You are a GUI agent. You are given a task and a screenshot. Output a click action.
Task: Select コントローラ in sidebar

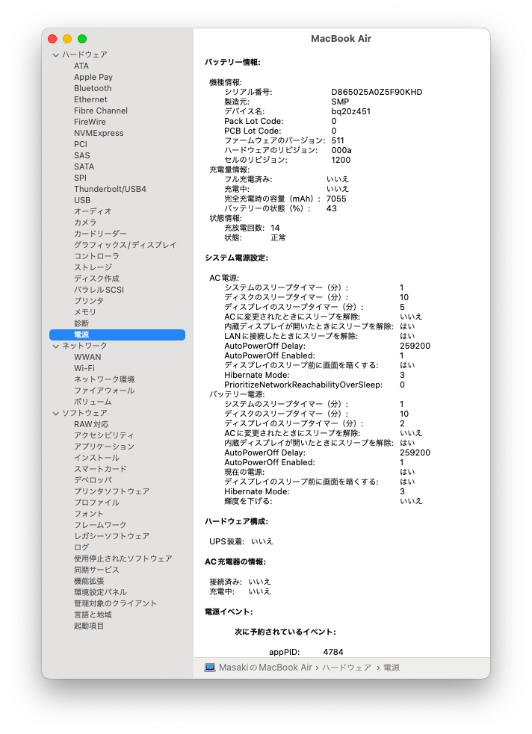click(96, 257)
